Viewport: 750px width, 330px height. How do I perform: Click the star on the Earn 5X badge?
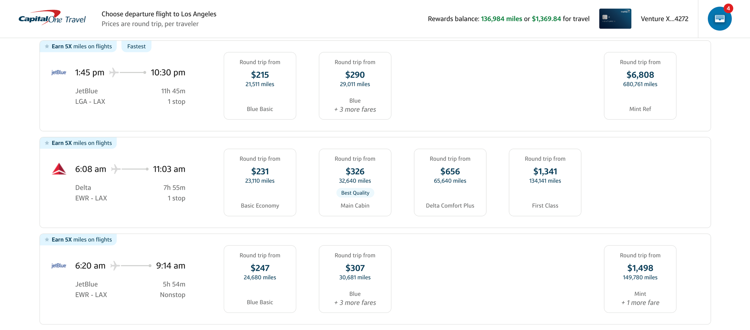[x=47, y=46]
